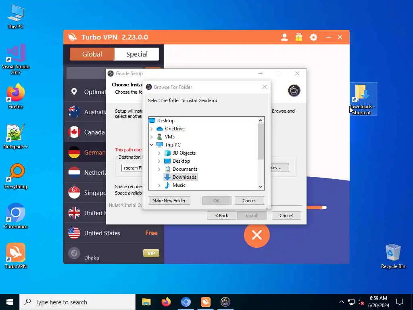Viewport: 413px width, 310px height.
Task: Expand the 3D Objects node
Action: [159, 153]
